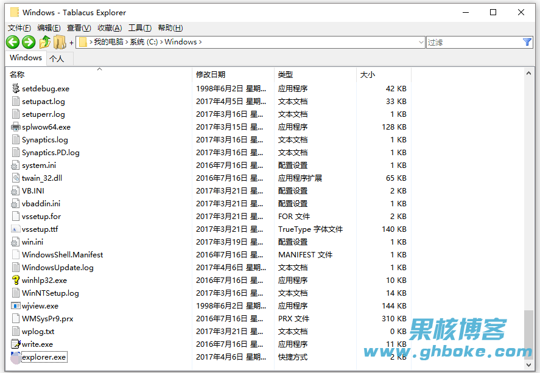Open the 收藏(A) menu

tap(110, 28)
